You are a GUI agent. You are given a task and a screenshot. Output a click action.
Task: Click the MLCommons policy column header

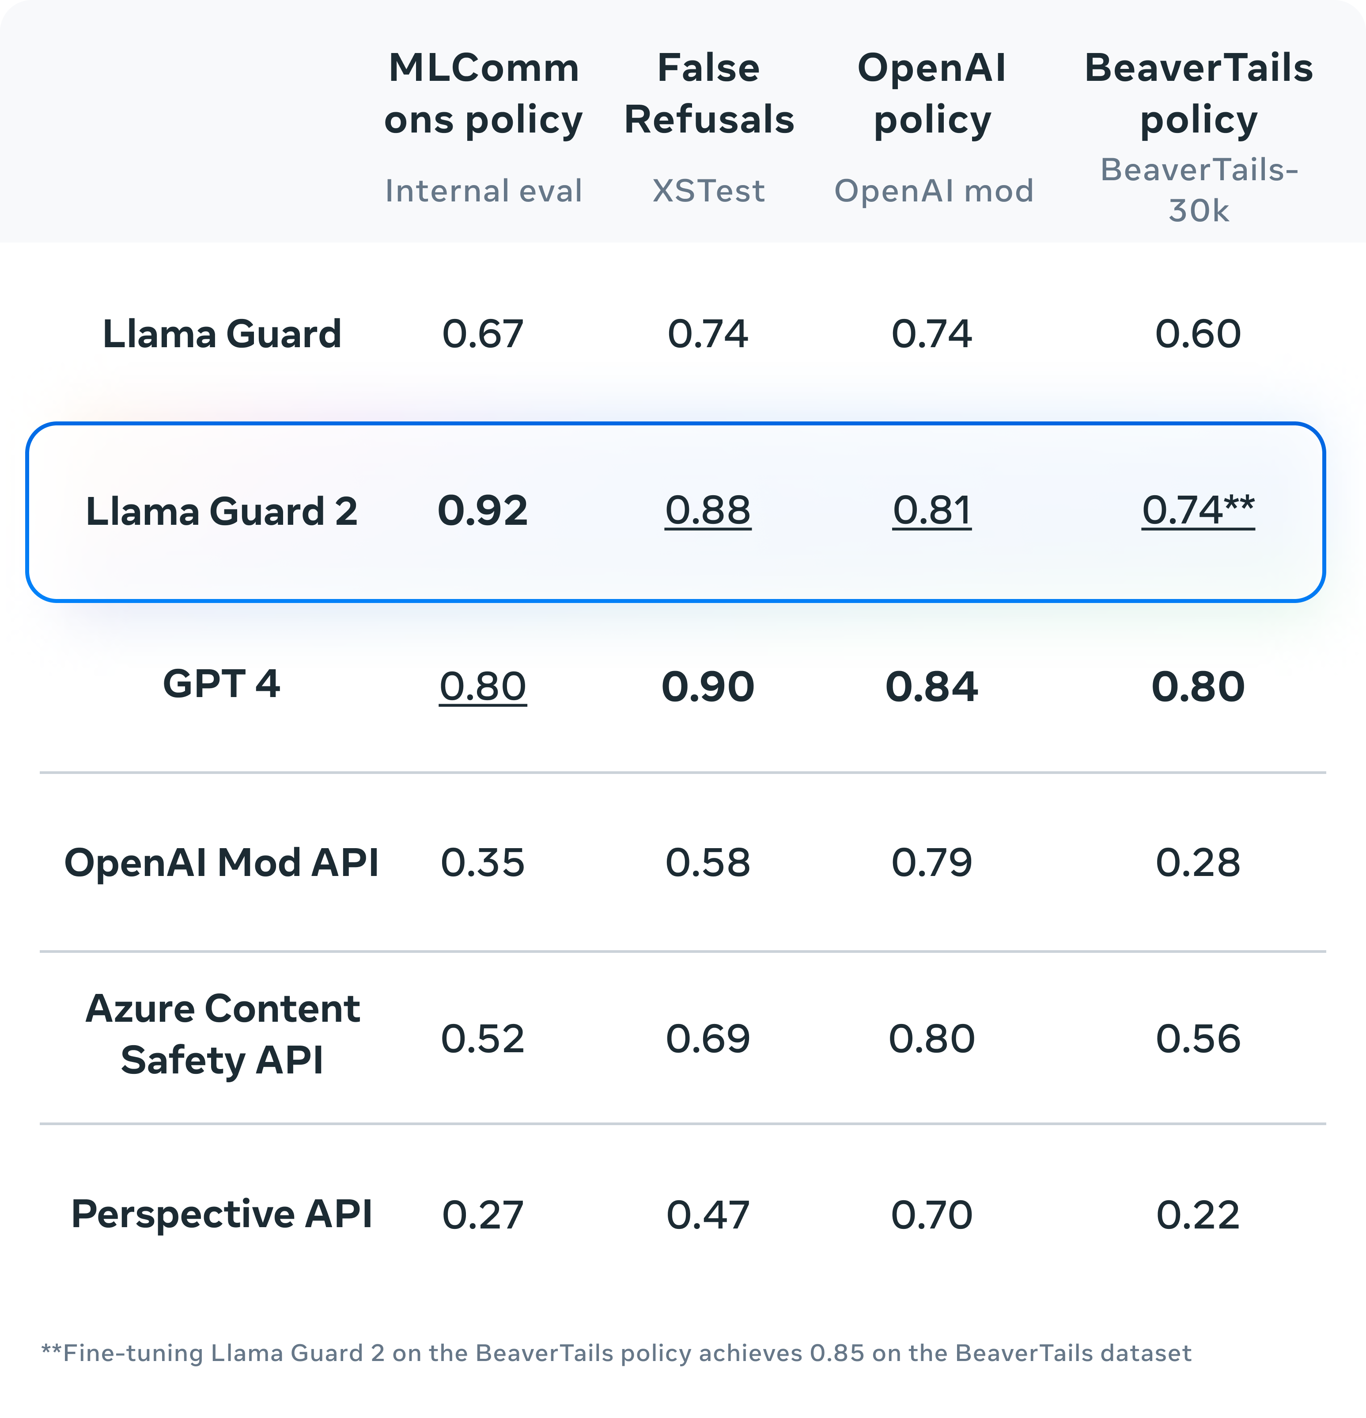pyautogui.click(x=483, y=93)
